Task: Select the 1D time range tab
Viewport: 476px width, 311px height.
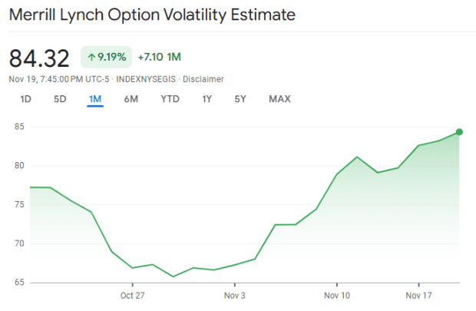Action: [26, 98]
